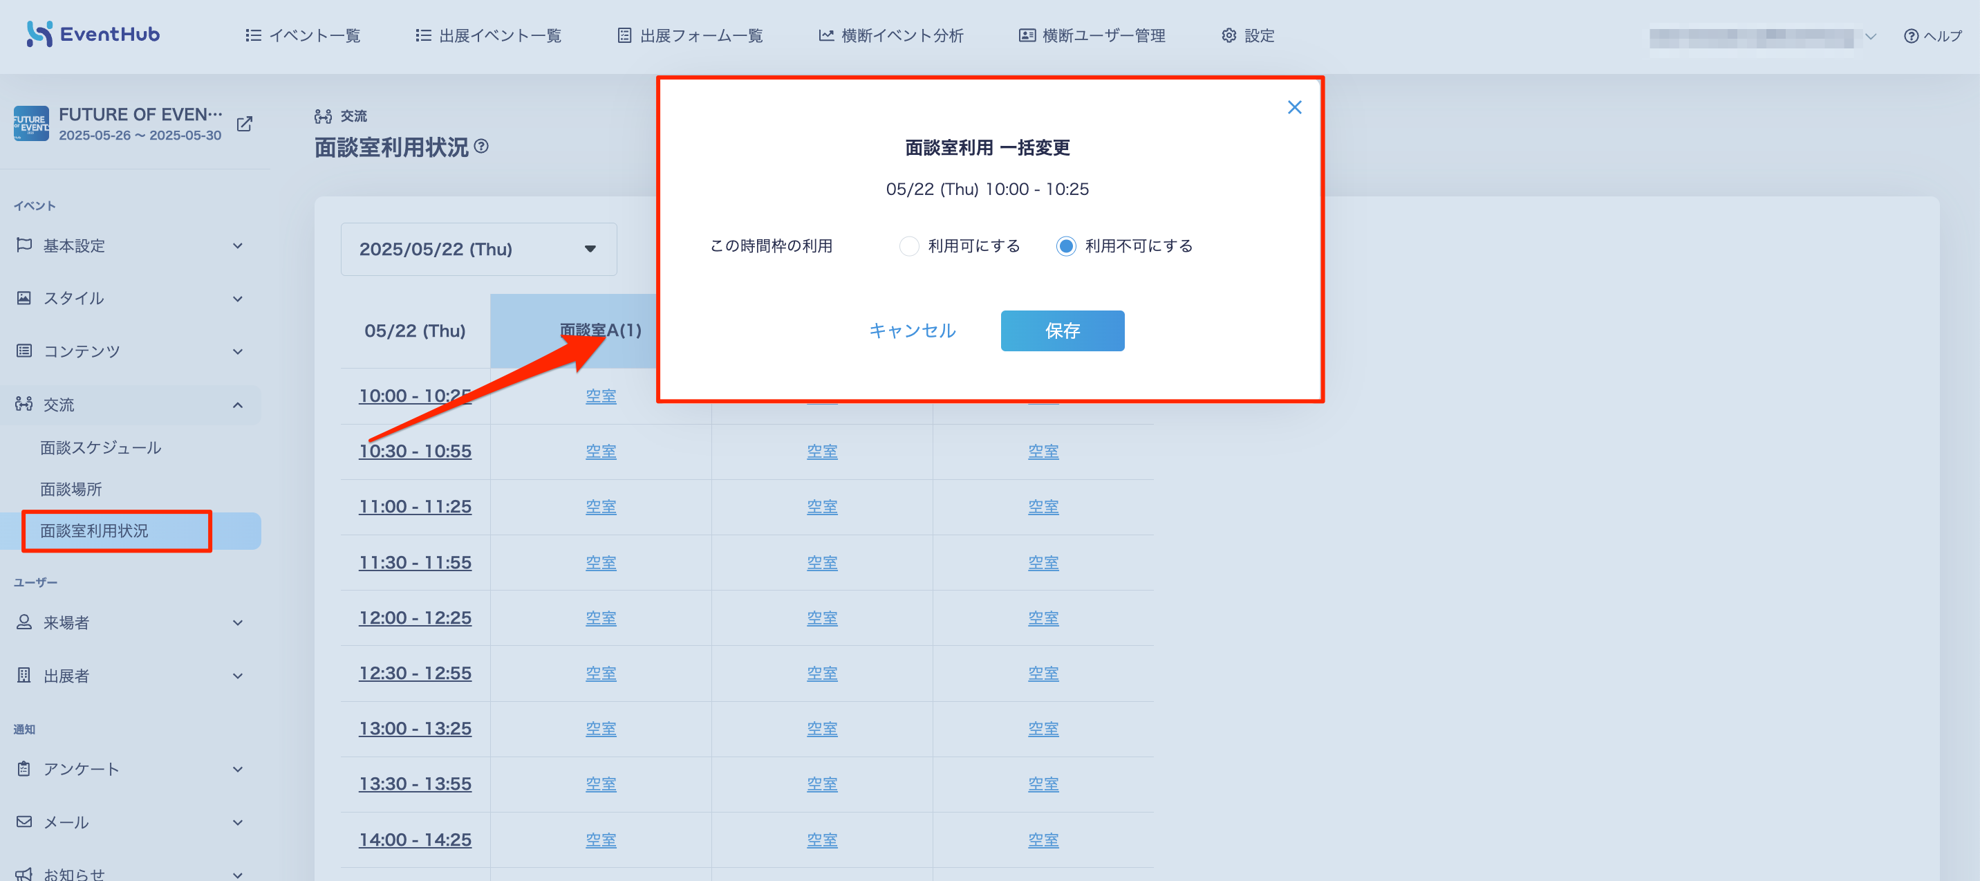Viewport: 1980px width, 881px height.
Task: Click the 12:00 - 12:25 time slot link
Action: pos(415,618)
